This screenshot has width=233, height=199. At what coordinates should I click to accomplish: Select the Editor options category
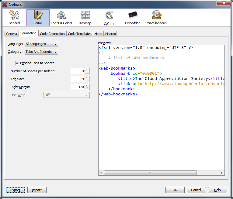pyautogui.click(x=38, y=18)
